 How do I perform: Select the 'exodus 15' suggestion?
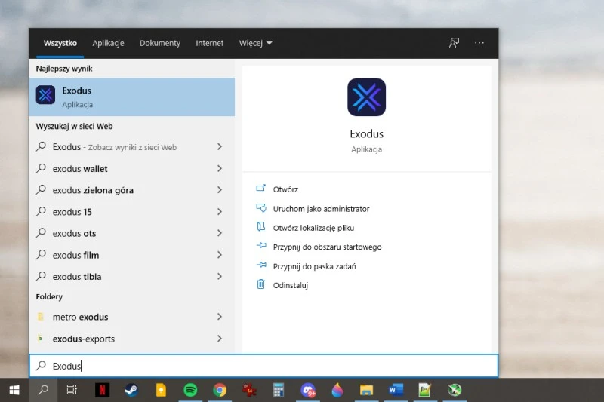[x=131, y=212]
